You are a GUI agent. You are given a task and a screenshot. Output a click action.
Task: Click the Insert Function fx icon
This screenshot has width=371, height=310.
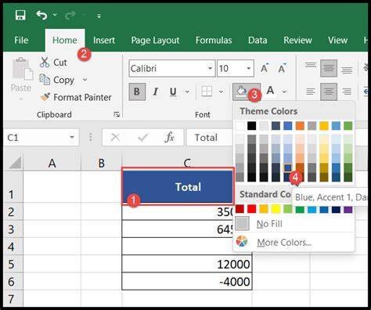point(169,137)
